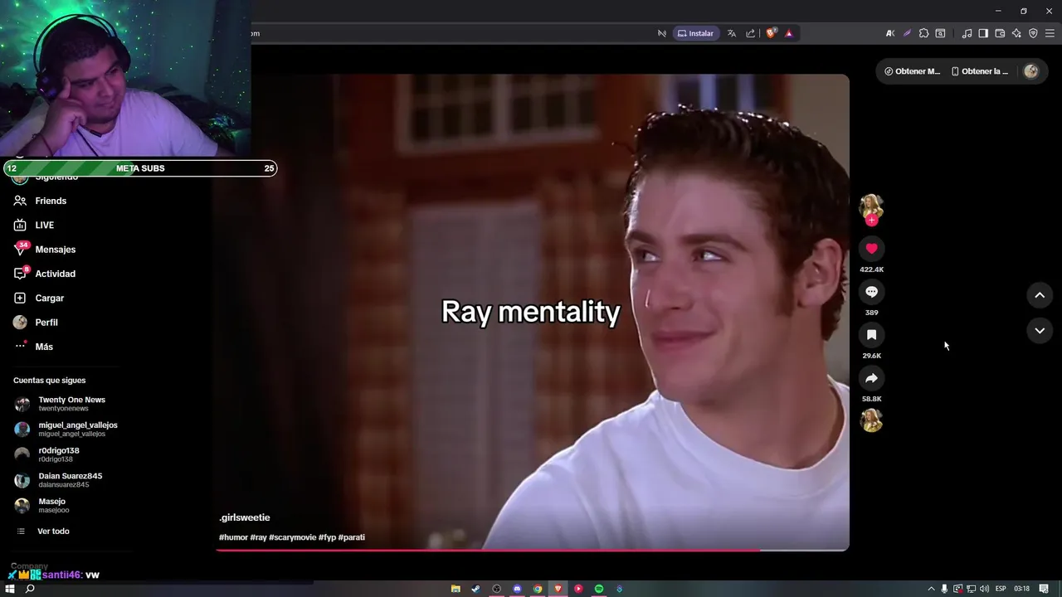This screenshot has width=1062, height=597.
Task: Seek on the red video progress bar
Action: [x=533, y=550]
